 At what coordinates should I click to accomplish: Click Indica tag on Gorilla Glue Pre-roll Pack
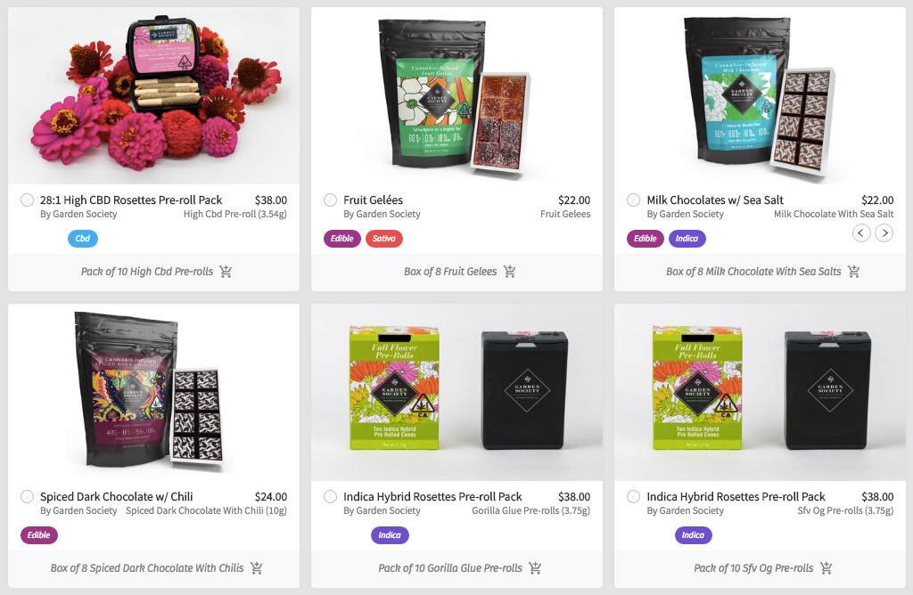click(390, 535)
